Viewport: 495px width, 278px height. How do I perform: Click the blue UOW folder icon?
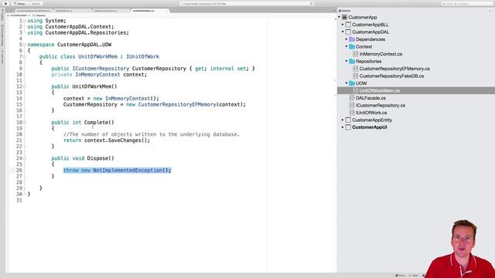pos(352,83)
